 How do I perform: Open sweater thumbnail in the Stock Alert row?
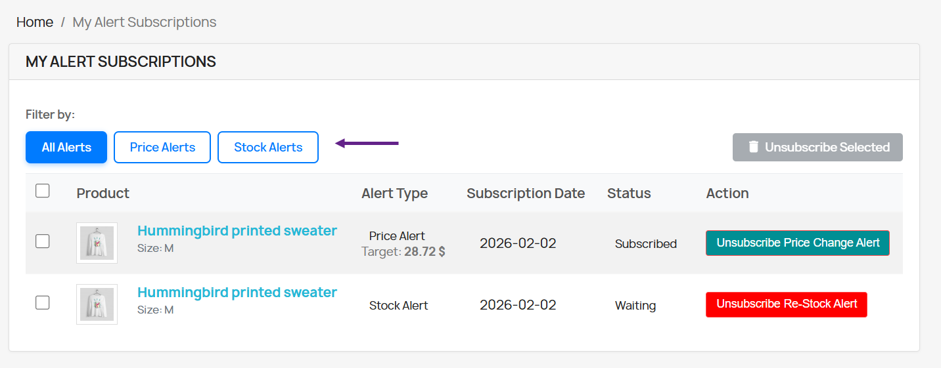point(97,304)
